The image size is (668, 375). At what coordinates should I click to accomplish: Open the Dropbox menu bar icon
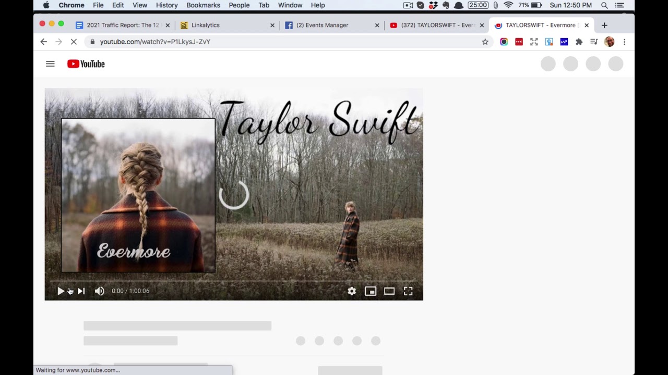[433, 5]
